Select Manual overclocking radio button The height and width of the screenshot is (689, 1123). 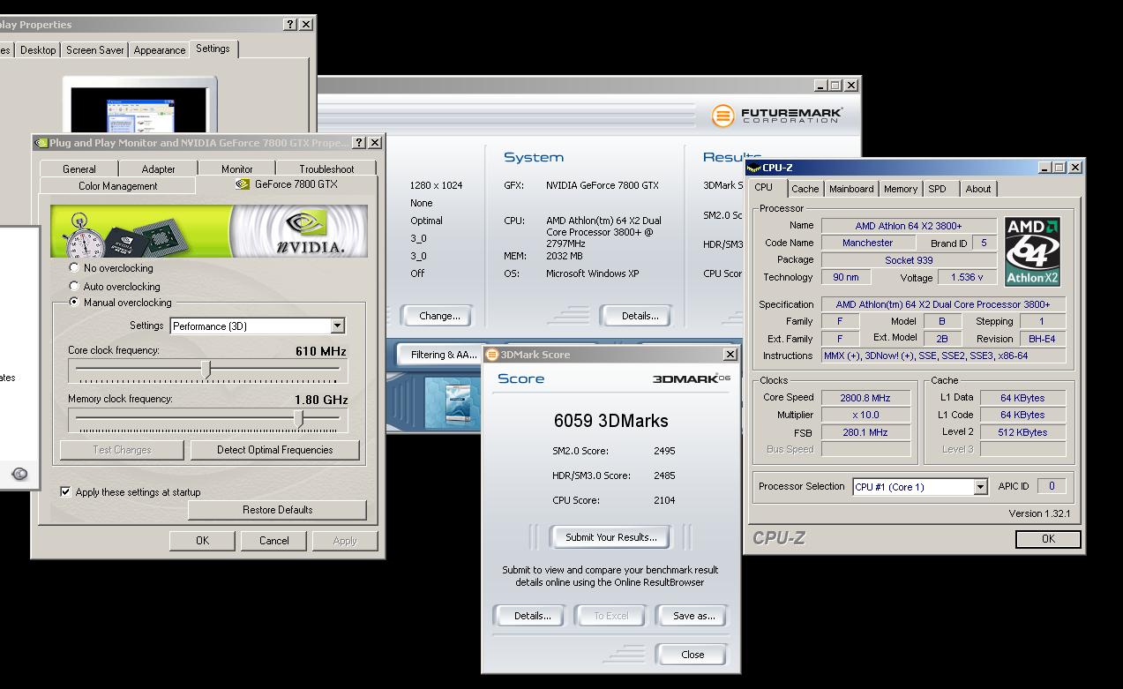pos(74,303)
